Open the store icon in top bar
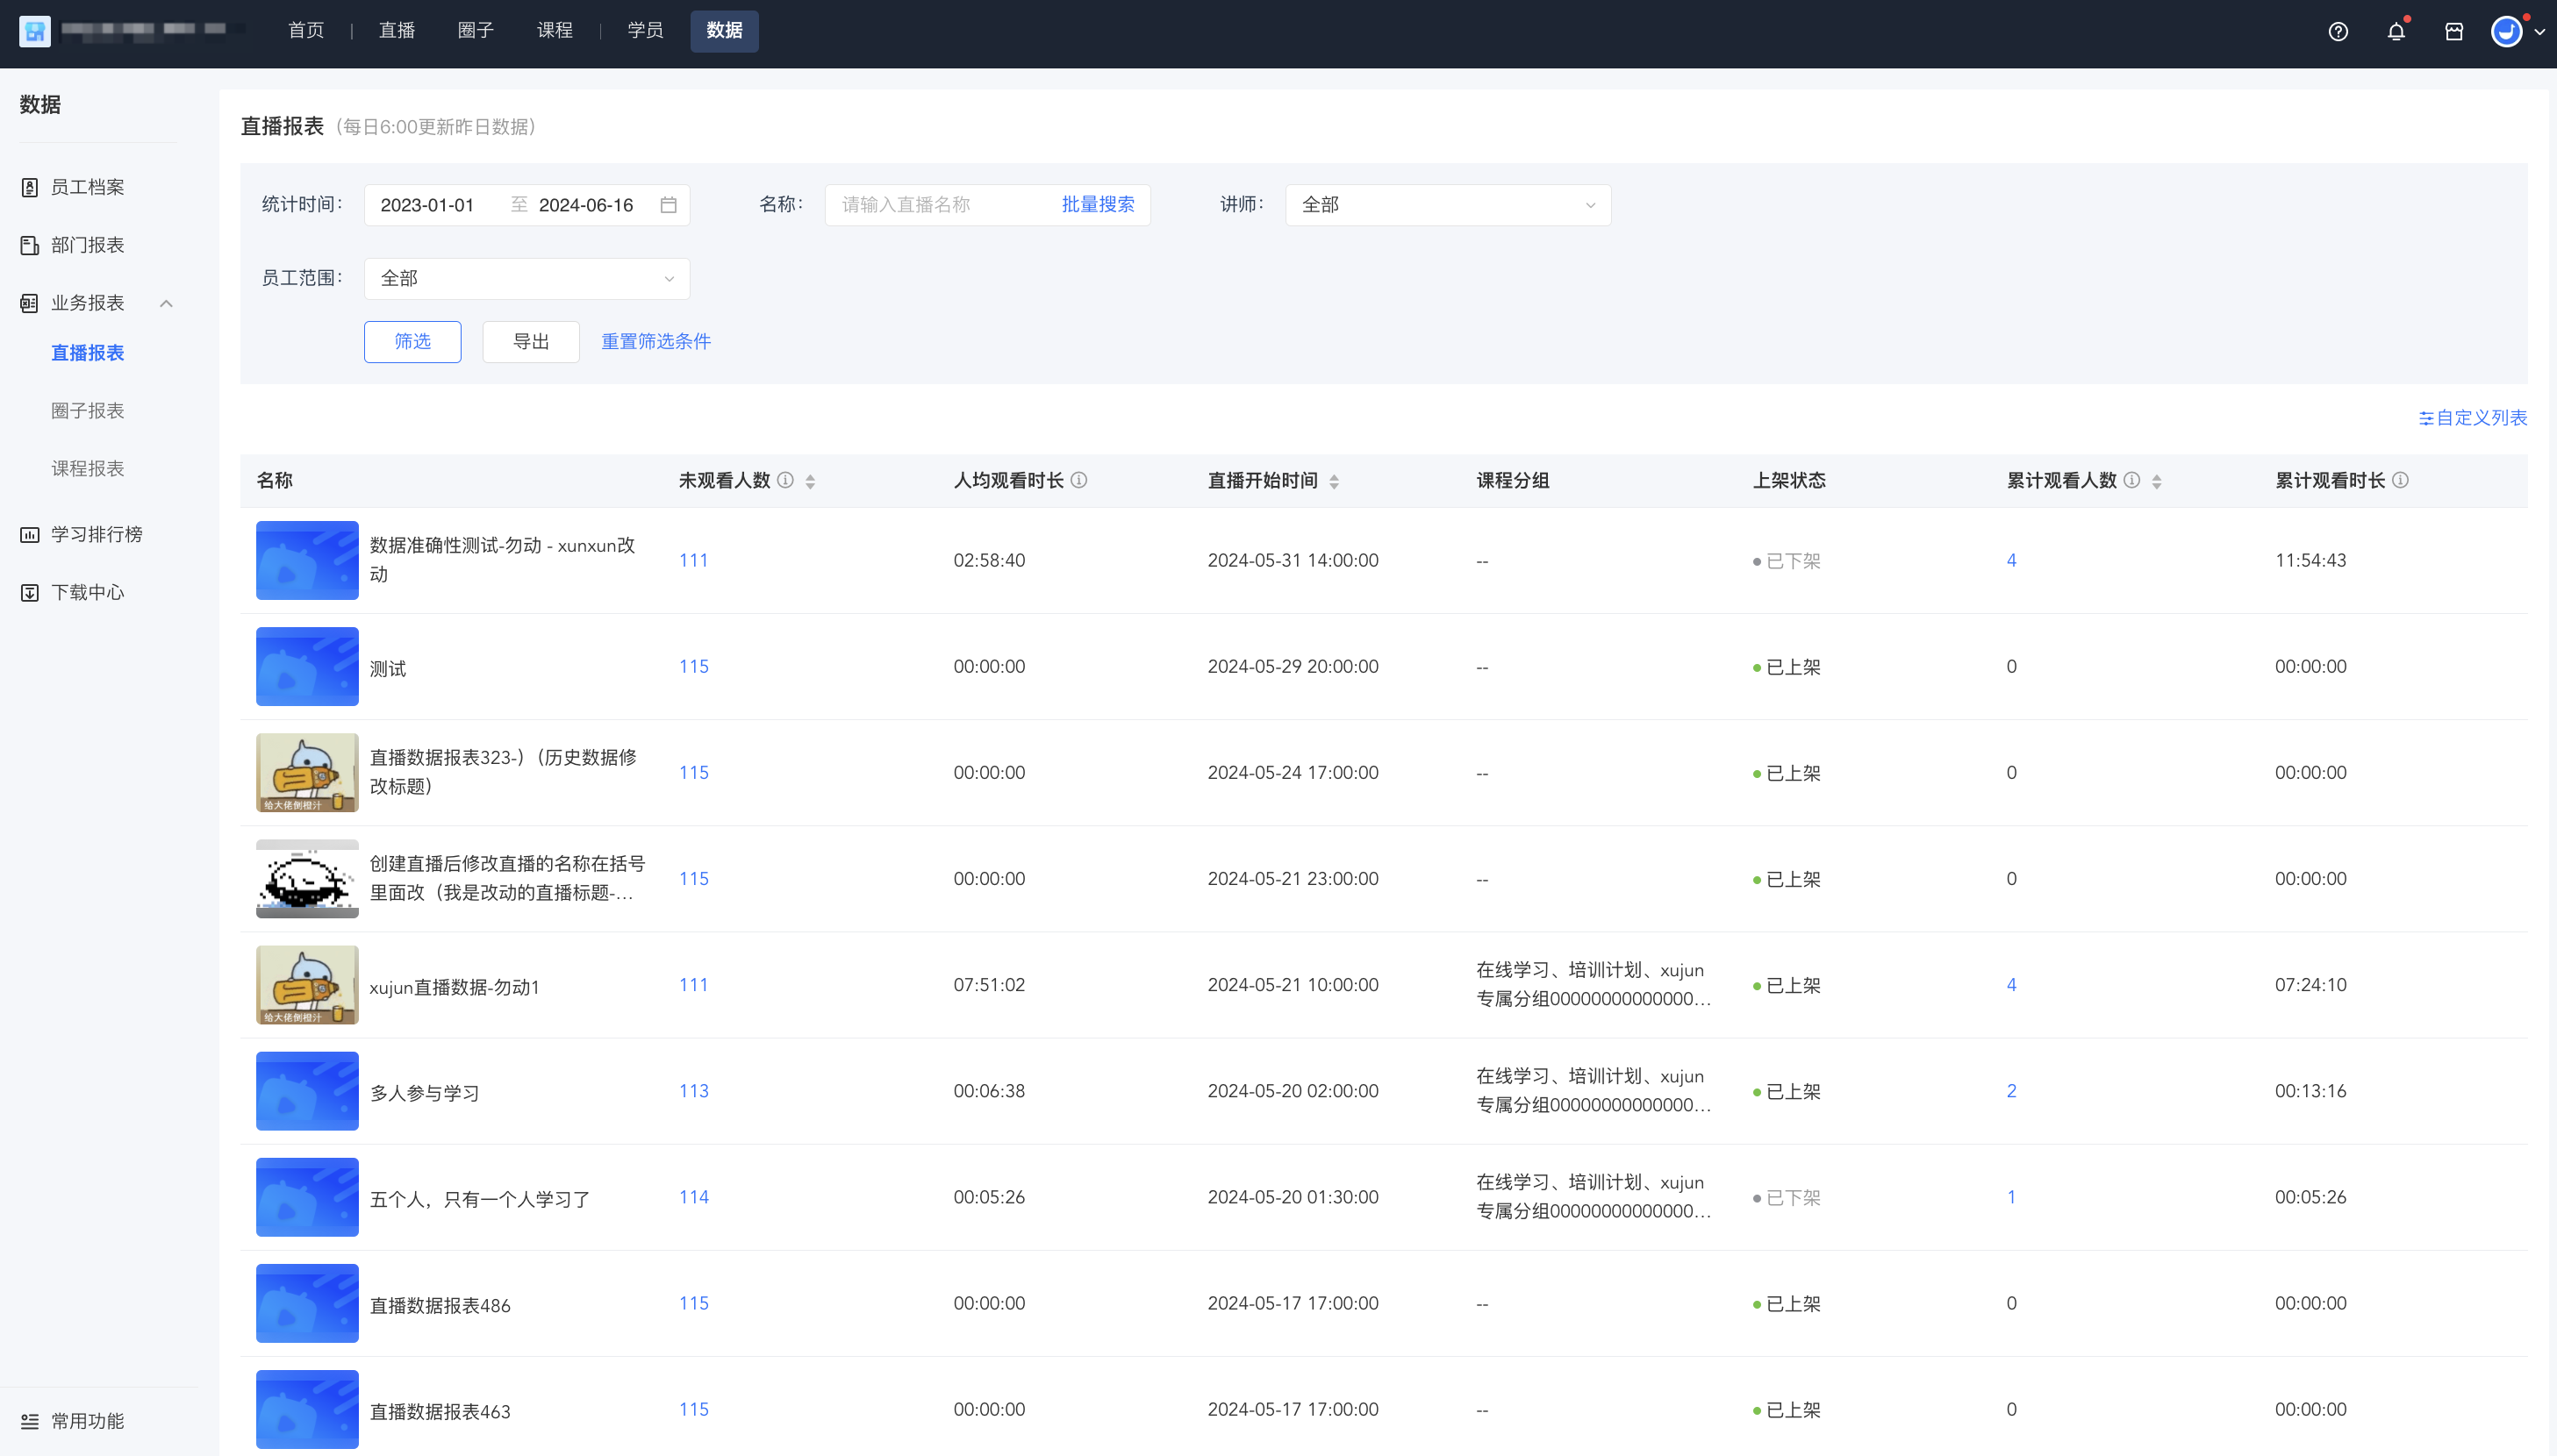2557x1456 pixels. 2454,32
